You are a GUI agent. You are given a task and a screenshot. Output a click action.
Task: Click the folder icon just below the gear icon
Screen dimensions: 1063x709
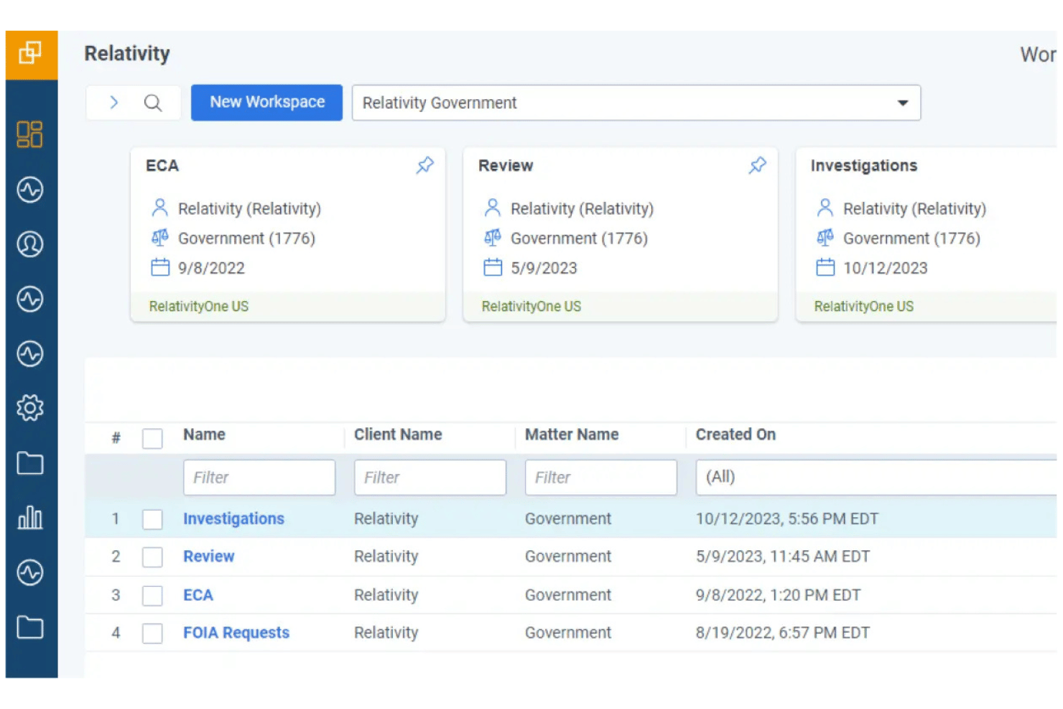30,463
